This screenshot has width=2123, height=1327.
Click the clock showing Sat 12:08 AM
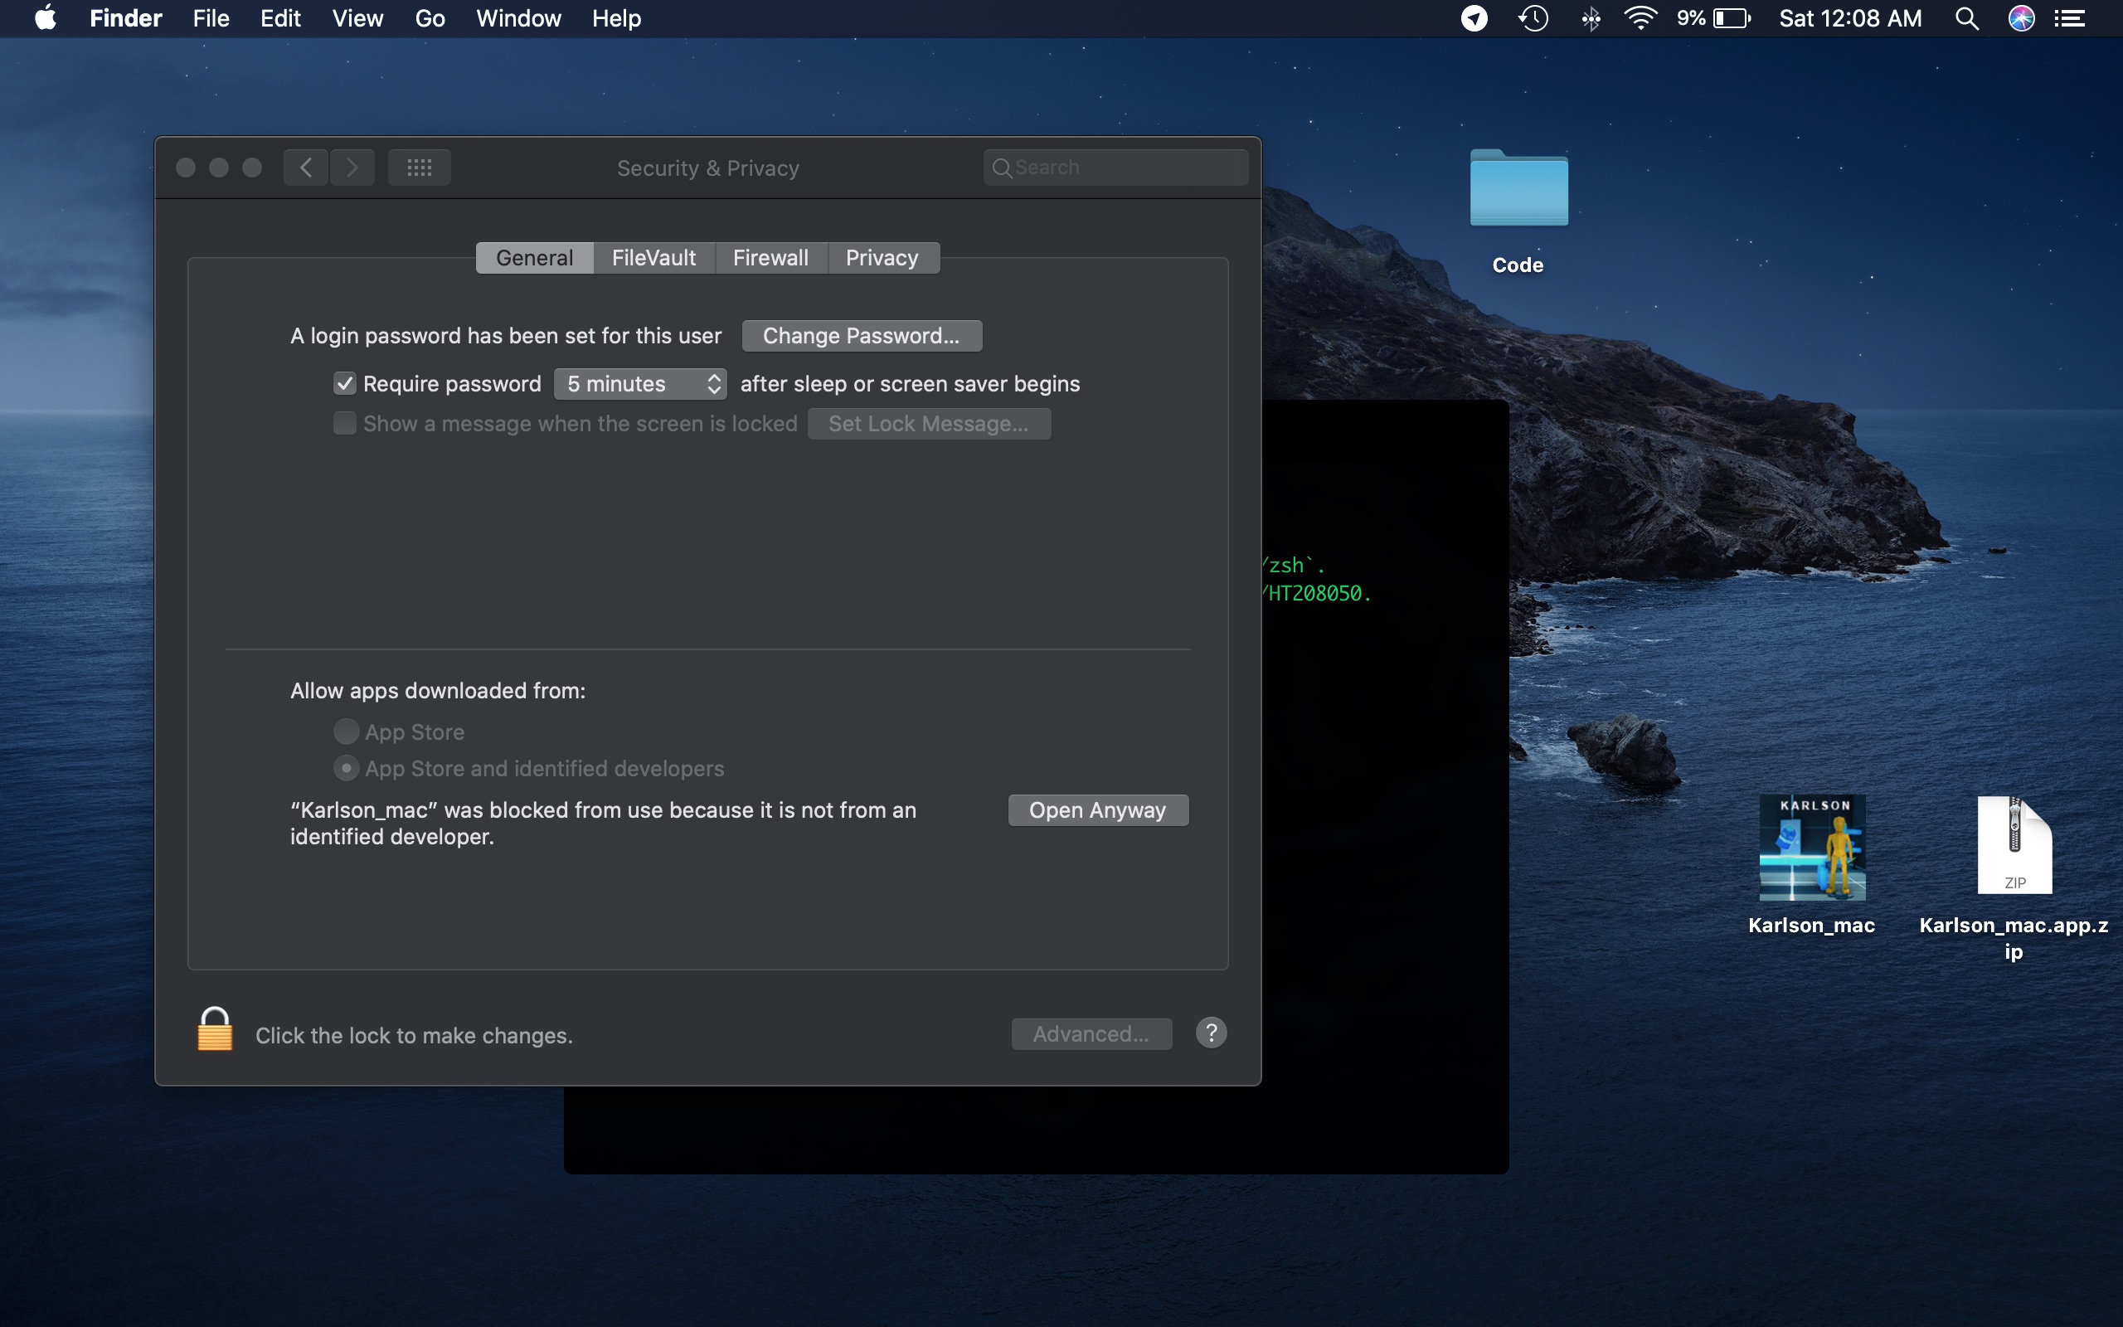(1850, 18)
